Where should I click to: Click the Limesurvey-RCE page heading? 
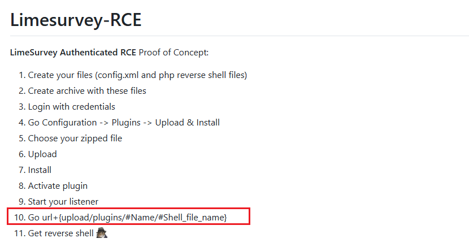click(x=76, y=20)
